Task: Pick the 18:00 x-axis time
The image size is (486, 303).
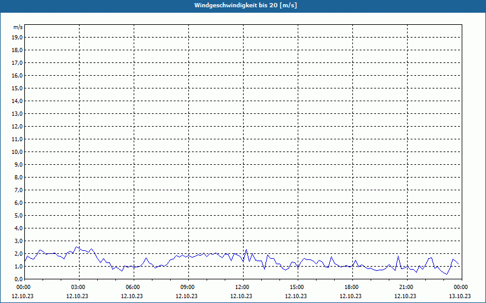Action: pos(352,287)
